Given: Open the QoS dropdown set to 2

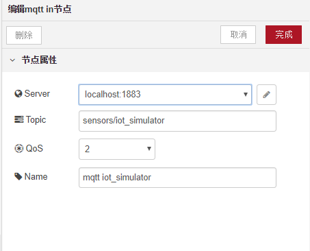Looking at the screenshot, I should 117,149.
